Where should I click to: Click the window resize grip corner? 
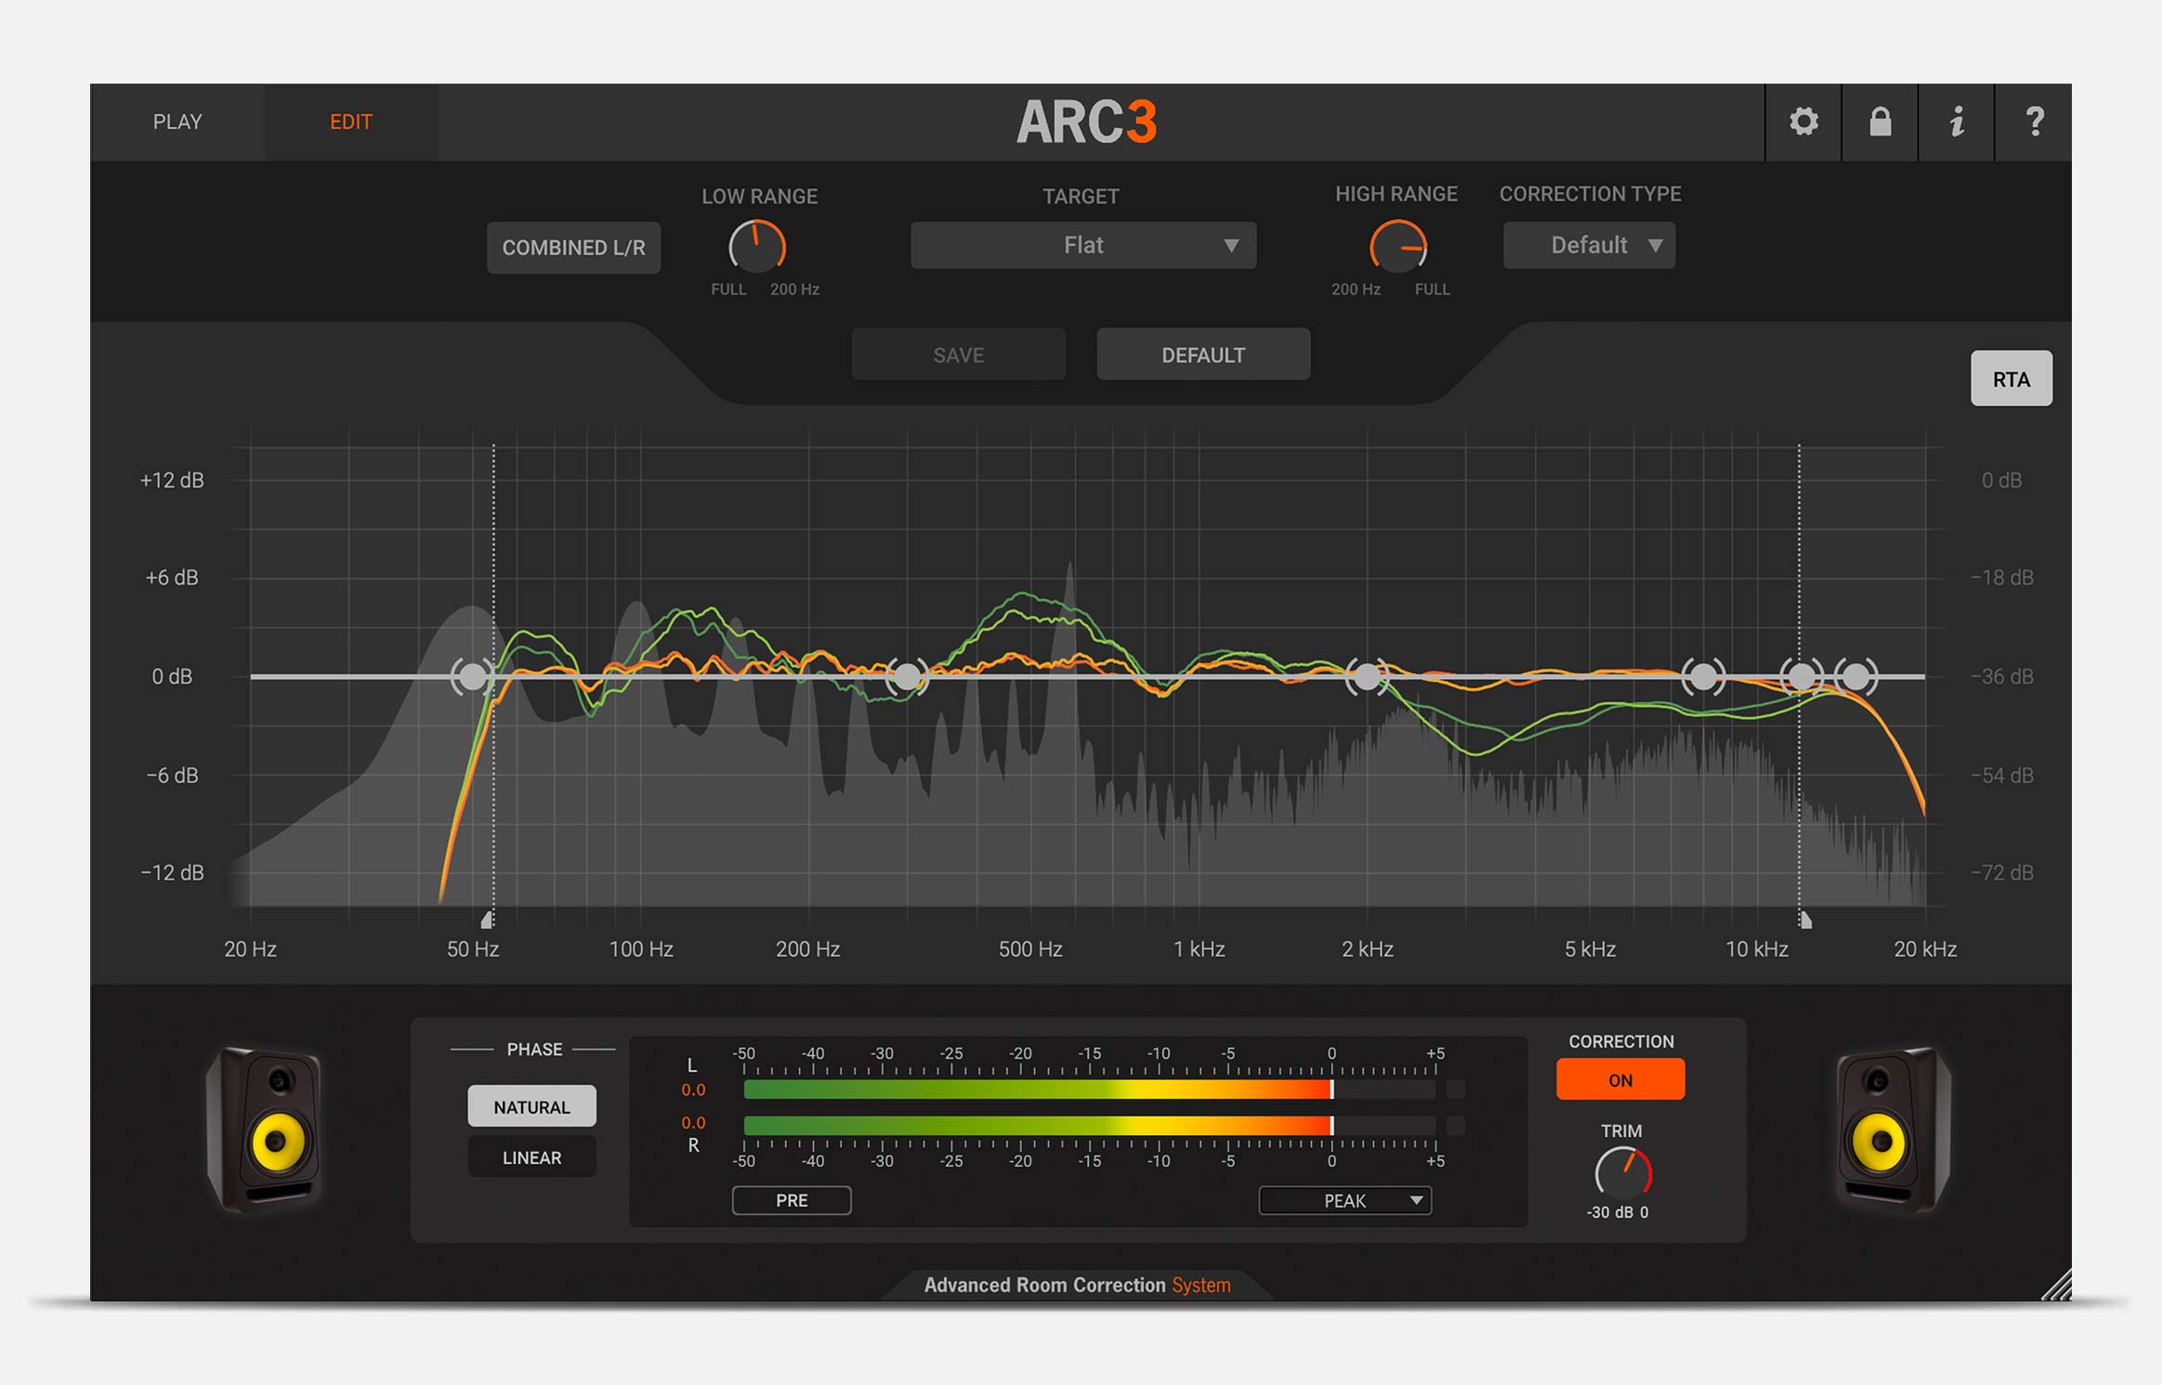pos(2056,1286)
